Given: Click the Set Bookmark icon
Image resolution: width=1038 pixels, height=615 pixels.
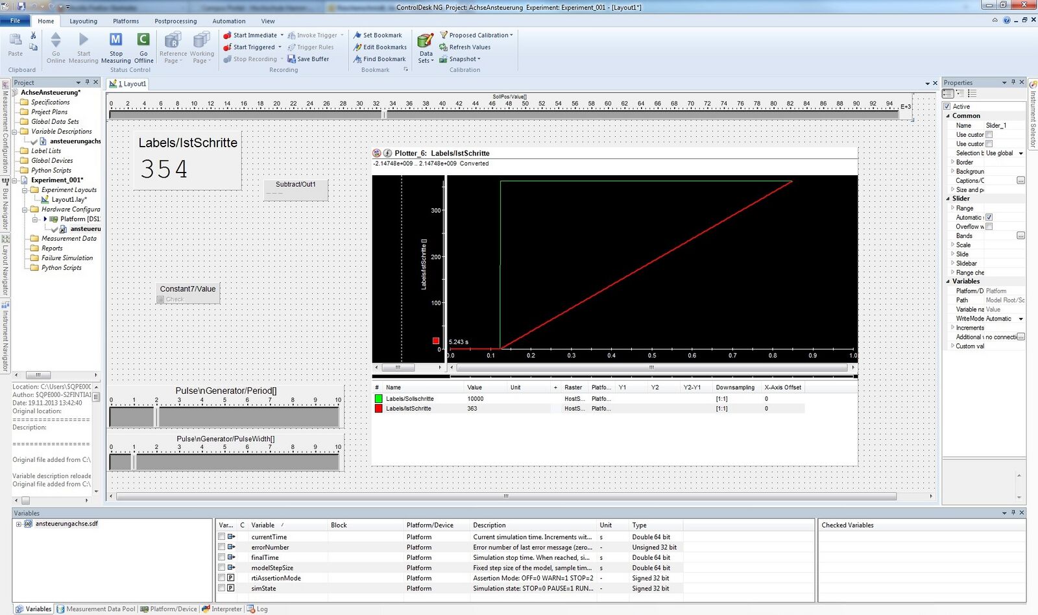Looking at the screenshot, I should click(x=357, y=35).
